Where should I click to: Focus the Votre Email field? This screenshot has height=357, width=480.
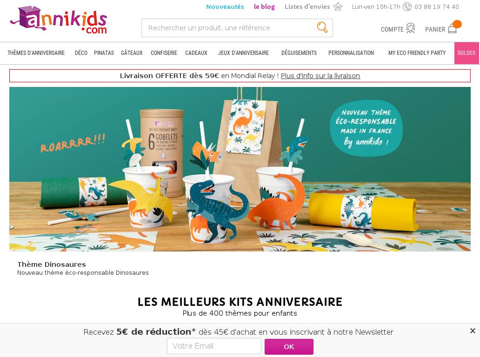tap(214, 346)
